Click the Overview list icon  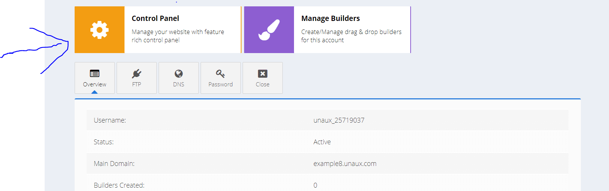[94, 73]
